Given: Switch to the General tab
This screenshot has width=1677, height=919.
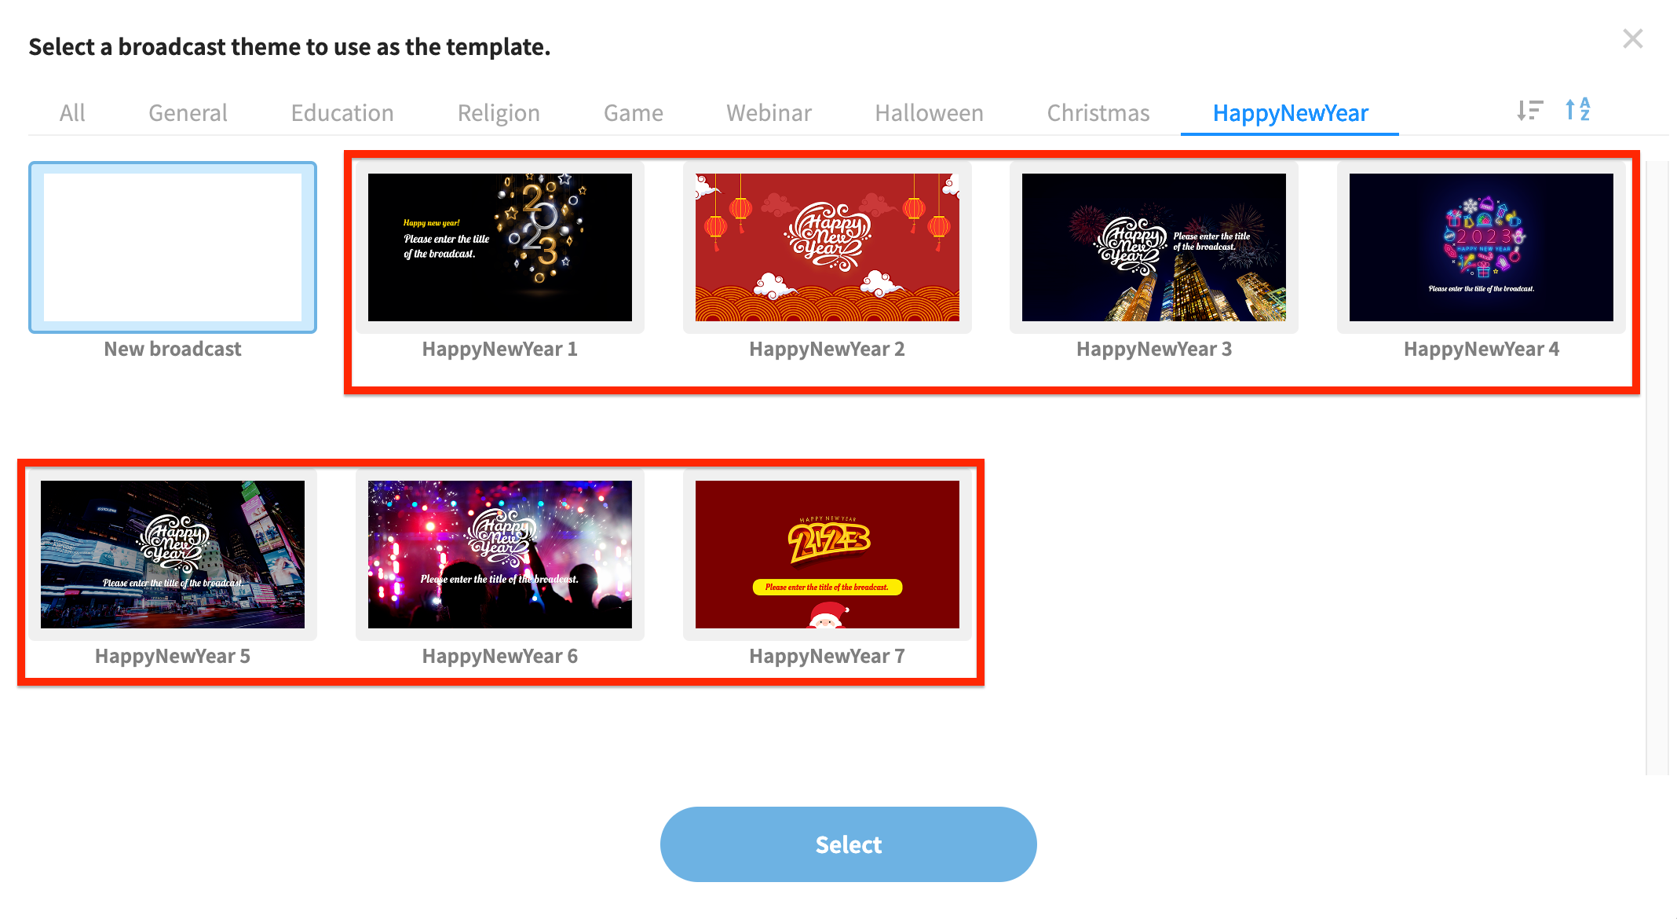Looking at the screenshot, I should 188,113.
